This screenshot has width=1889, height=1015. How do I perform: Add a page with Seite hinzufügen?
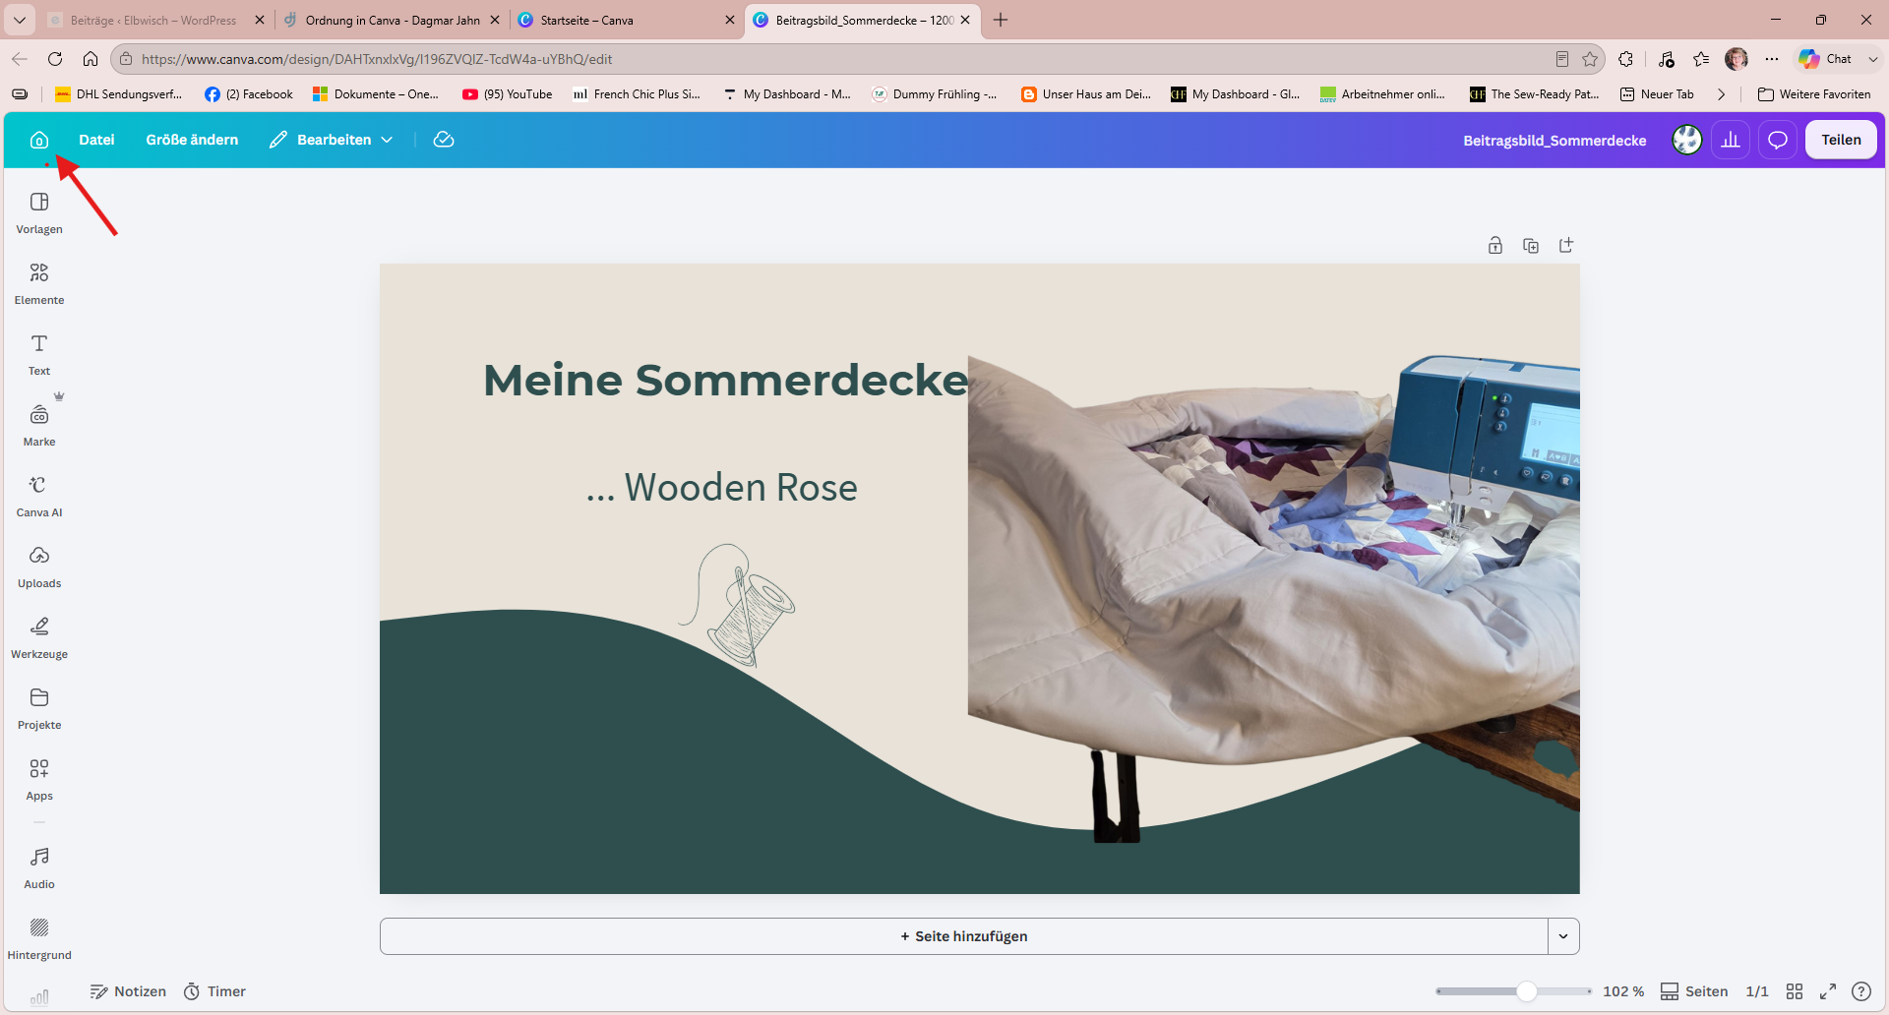tap(964, 936)
